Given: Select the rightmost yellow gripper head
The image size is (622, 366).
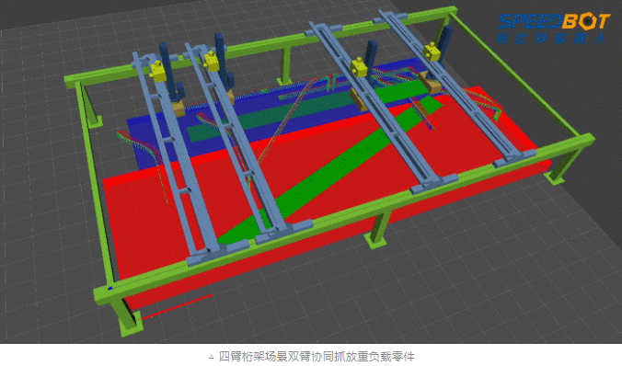Looking at the screenshot, I should tap(432, 51).
